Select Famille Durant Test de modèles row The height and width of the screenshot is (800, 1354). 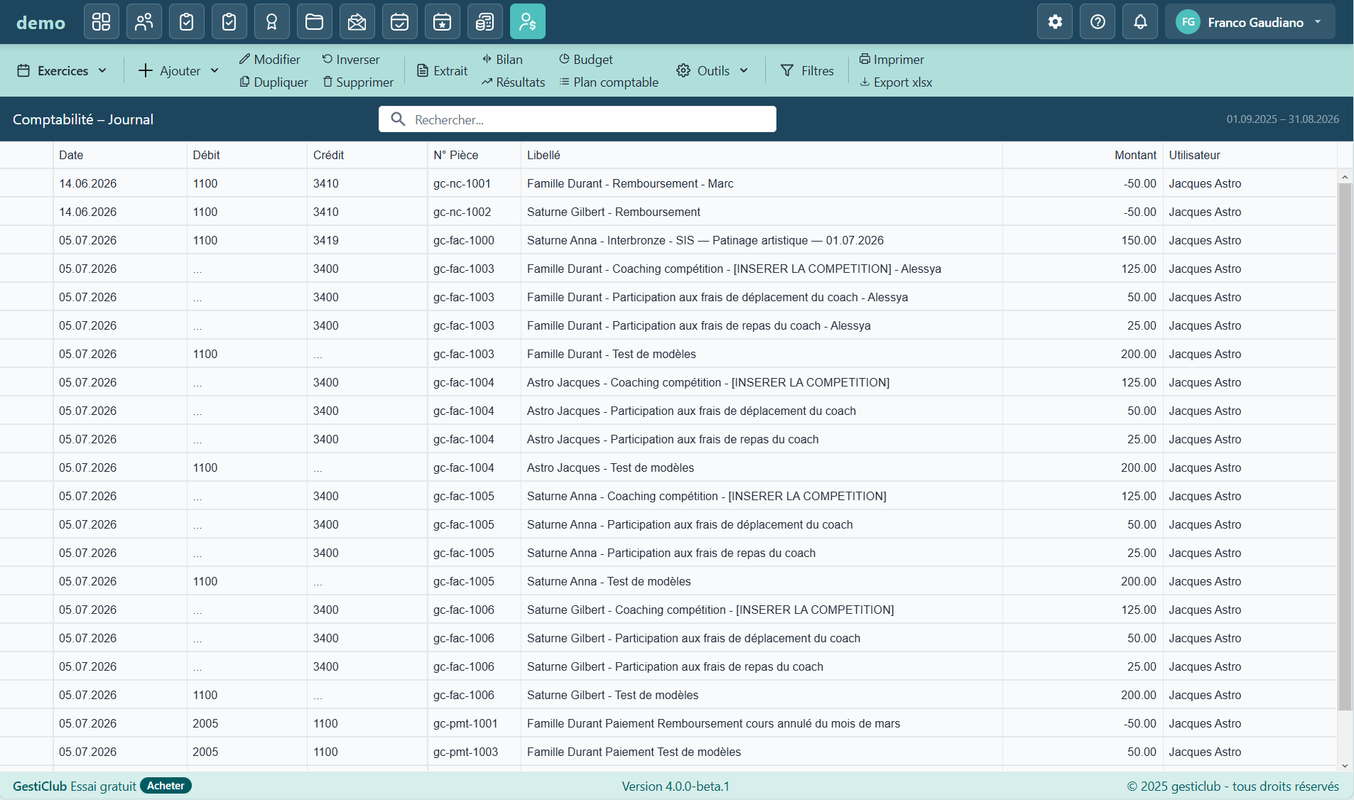coord(668,354)
